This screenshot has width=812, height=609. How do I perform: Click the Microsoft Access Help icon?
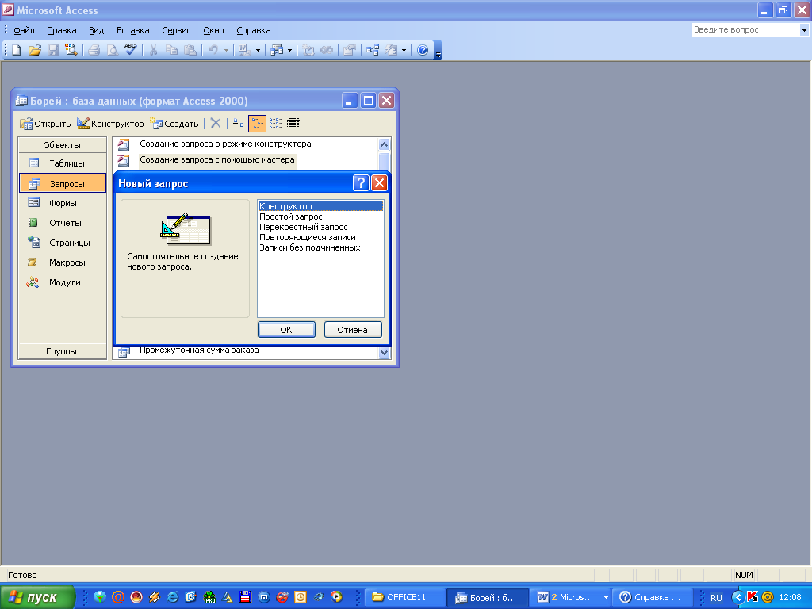point(423,50)
